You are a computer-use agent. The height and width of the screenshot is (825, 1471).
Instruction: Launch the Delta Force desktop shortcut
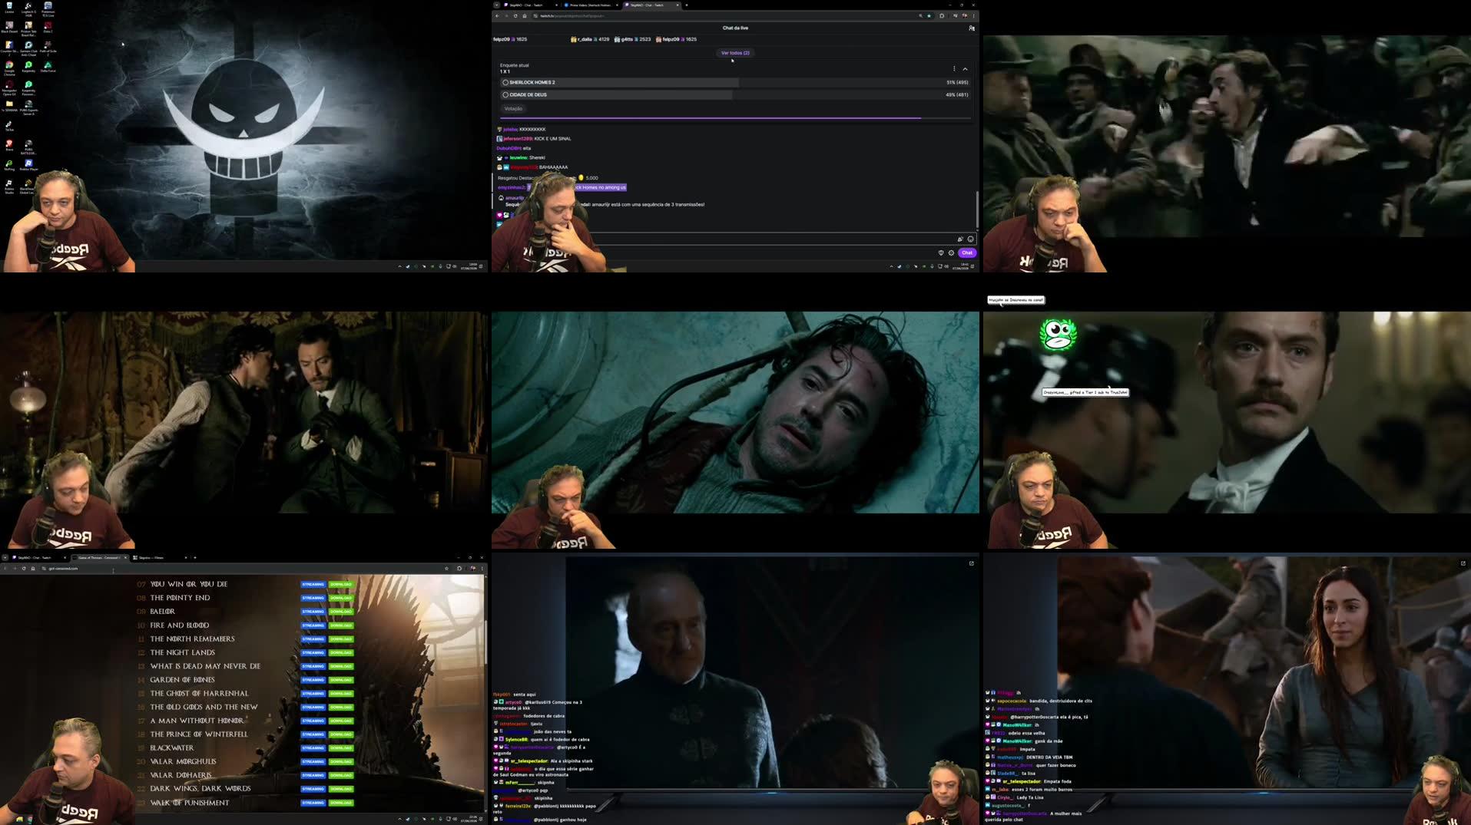pos(48,68)
